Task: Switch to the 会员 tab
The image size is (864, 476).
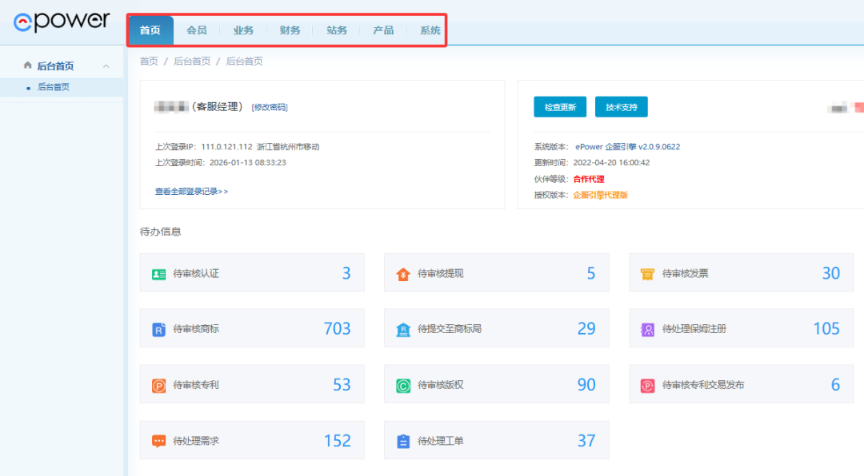Action: [x=197, y=30]
